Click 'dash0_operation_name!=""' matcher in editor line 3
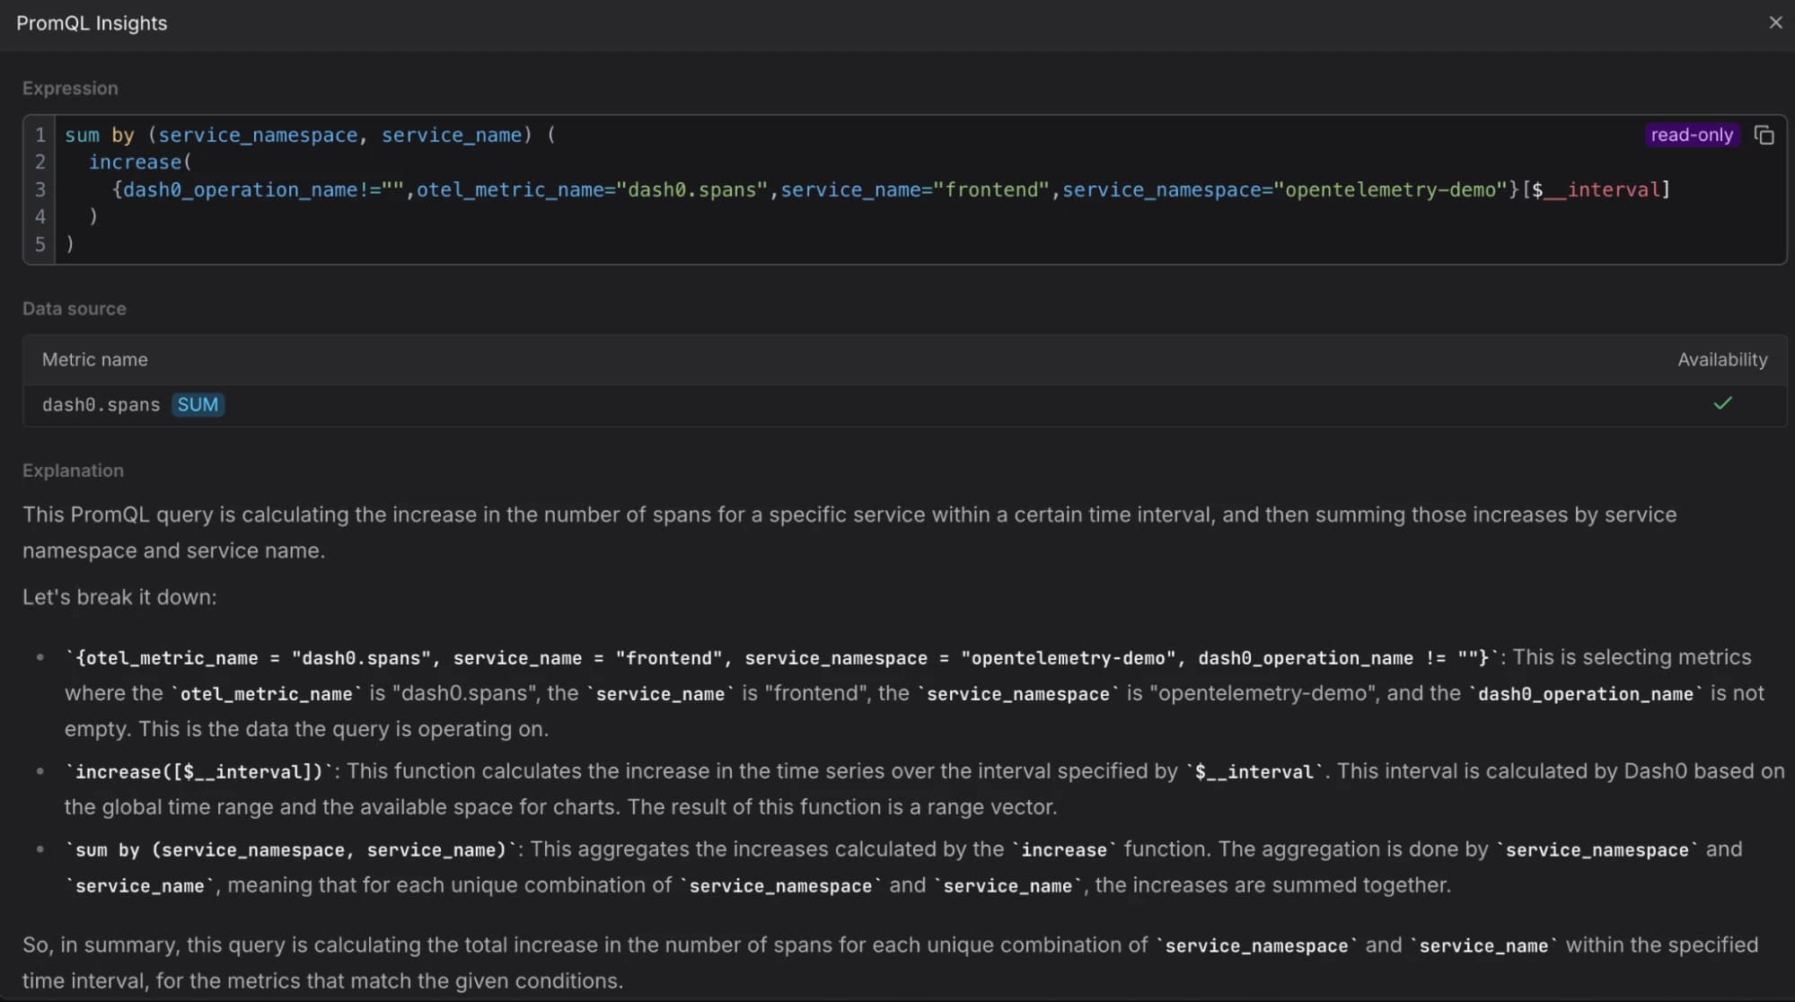 263,189
